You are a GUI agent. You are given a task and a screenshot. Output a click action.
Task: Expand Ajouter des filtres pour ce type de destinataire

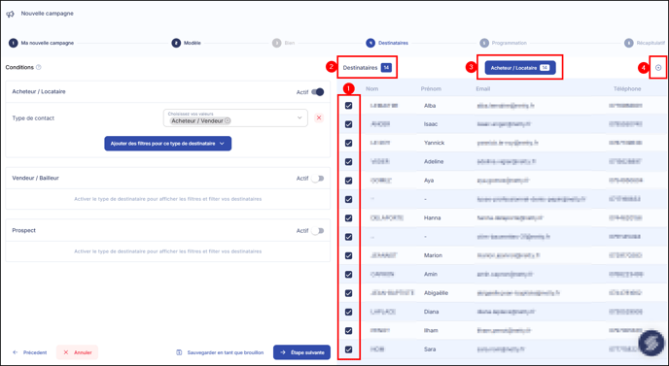pyautogui.click(x=167, y=144)
